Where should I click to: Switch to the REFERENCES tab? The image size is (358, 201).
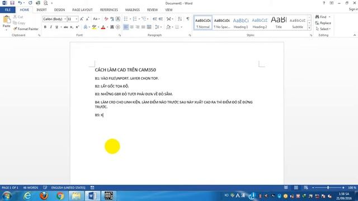click(109, 10)
